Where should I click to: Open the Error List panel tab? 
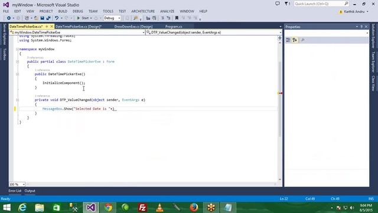click(x=15, y=191)
